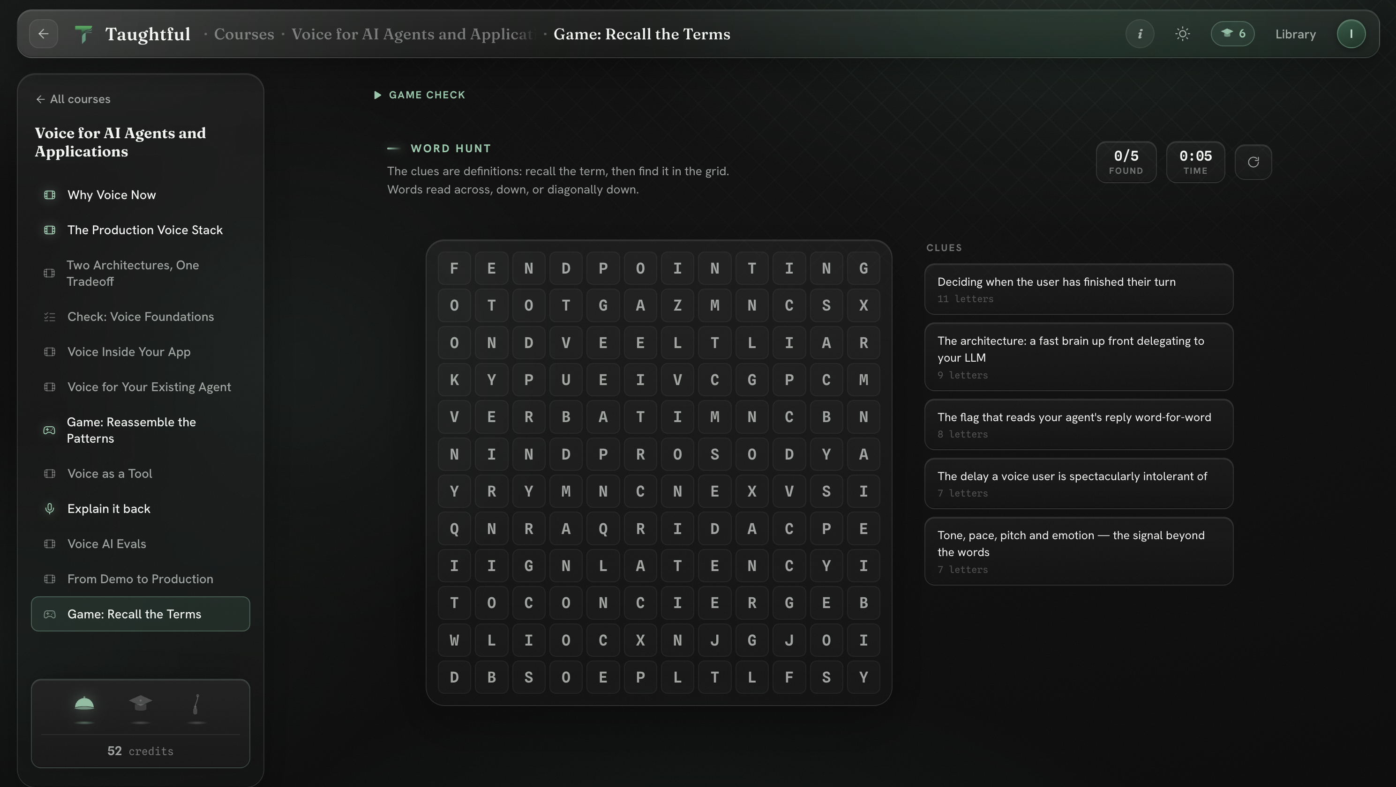1396x787 pixels.
Task: Go back via All courses link
Action: [73, 99]
